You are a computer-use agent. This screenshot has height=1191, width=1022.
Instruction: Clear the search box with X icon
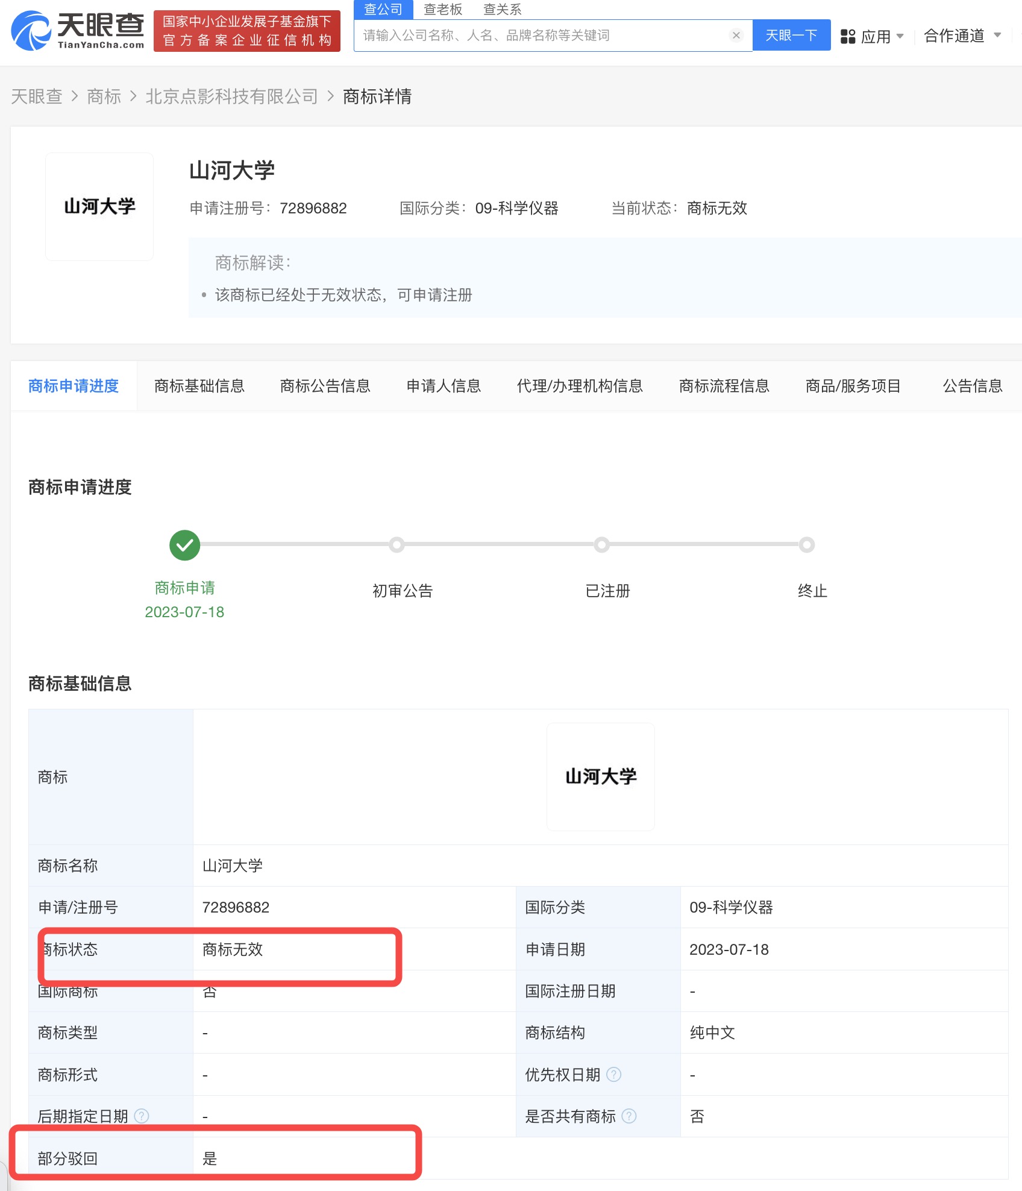click(x=736, y=36)
